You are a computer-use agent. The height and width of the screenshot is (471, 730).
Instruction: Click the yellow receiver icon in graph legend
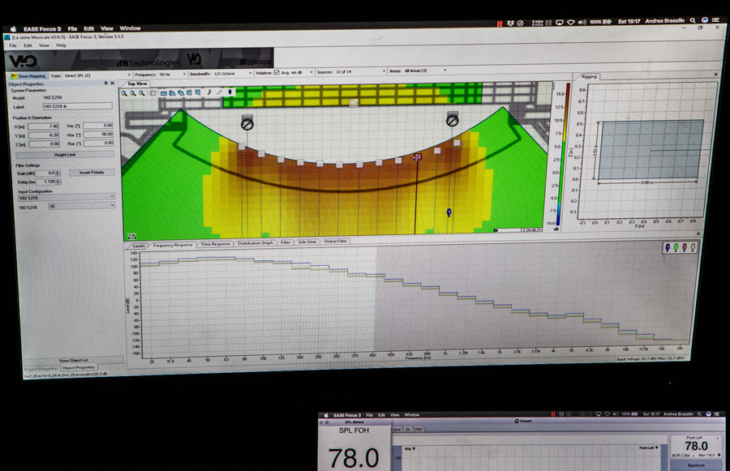[x=693, y=247]
